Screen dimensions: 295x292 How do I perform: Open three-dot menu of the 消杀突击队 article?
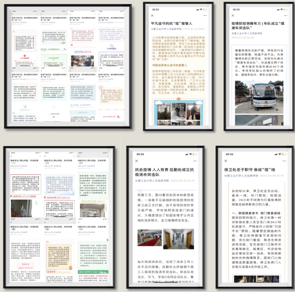click(195, 161)
